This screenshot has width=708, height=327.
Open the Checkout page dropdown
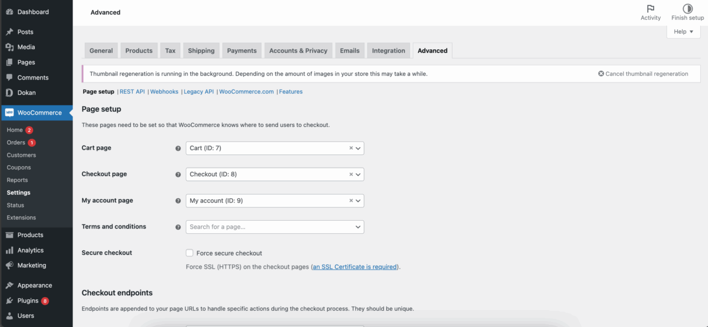click(275, 174)
